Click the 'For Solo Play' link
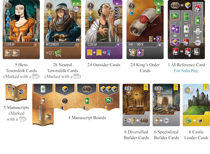 point(186,71)
